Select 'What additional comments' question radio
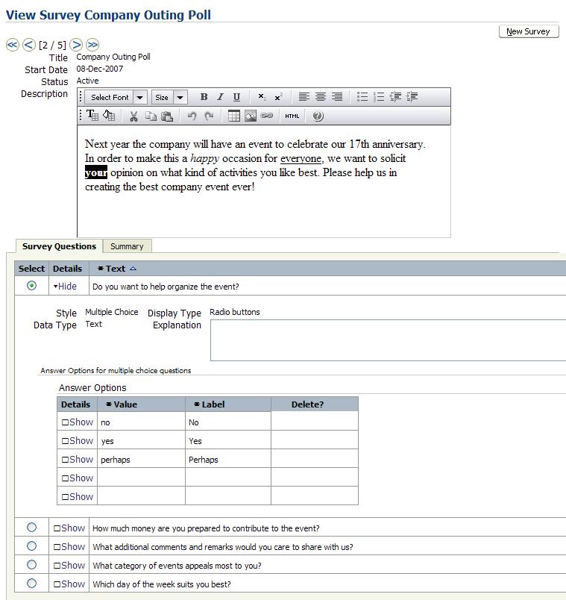 coord(32,546)
